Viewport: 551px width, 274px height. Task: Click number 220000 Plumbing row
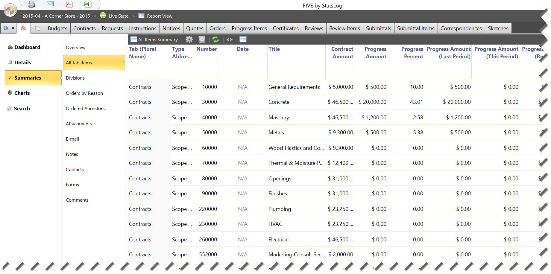point(208,209)
